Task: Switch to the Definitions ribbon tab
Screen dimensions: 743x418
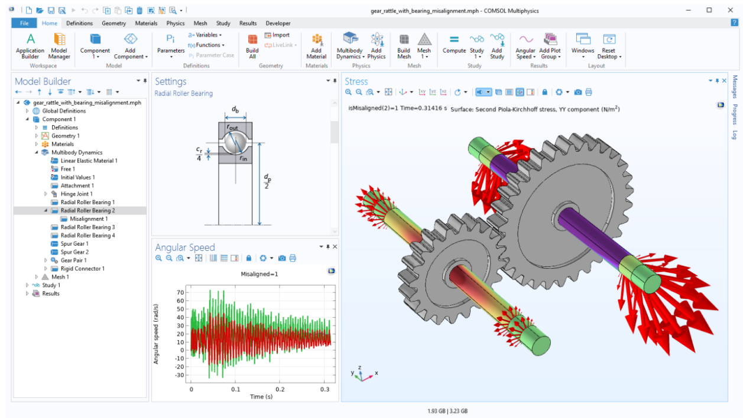Action: (x=79, y=24)
